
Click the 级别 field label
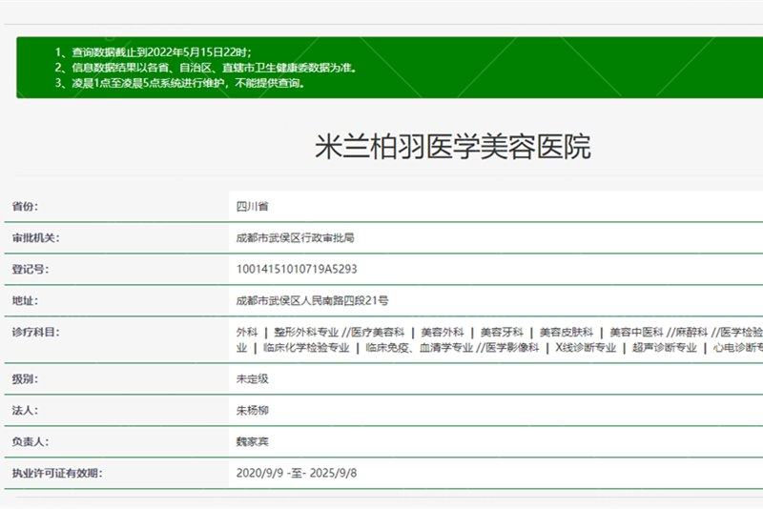[x=25, y=378]
